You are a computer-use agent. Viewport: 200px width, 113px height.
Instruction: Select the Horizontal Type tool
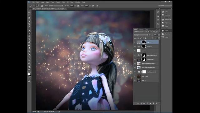coord(29,57)
